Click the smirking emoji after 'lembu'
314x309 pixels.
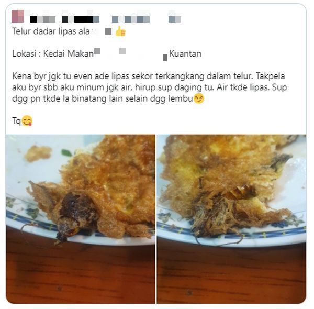[198, 98]
